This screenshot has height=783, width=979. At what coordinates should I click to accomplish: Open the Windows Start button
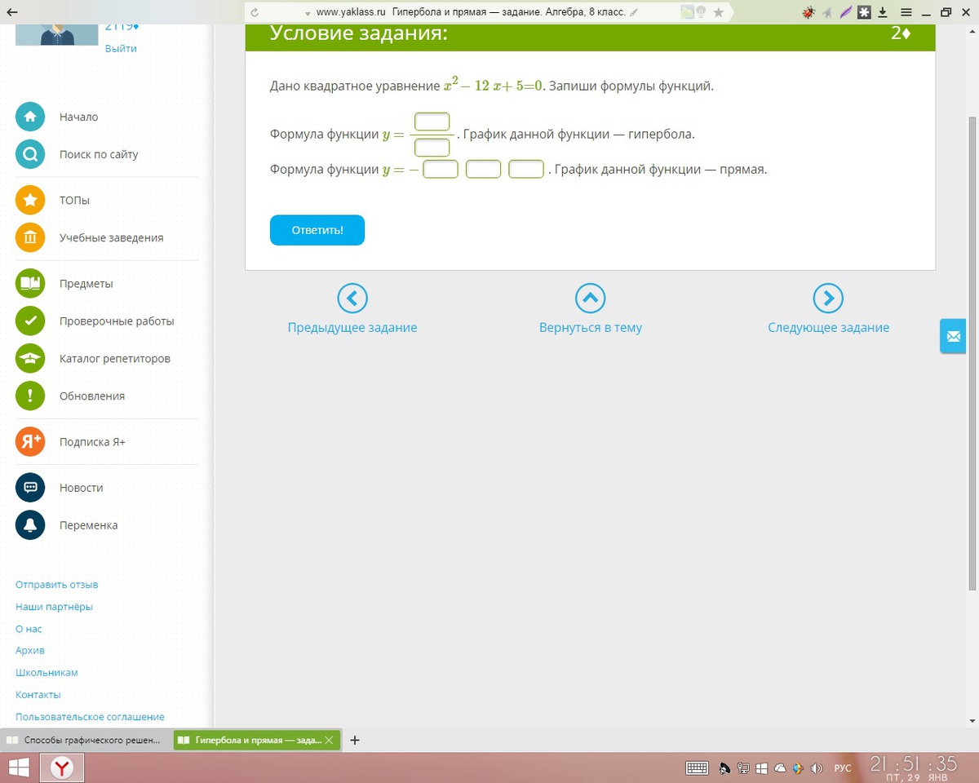click(18, 768)
